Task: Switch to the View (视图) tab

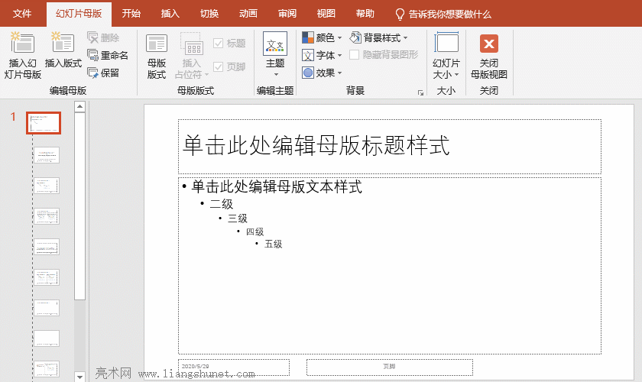Action: [x=326, y=14]
